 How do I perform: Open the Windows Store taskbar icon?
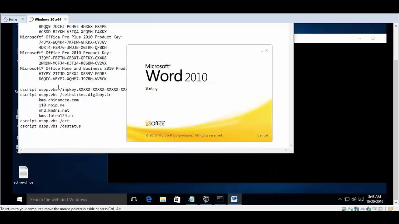[177, 199]
